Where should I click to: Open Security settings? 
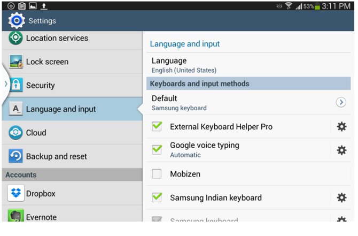click(x=72, y=85)
